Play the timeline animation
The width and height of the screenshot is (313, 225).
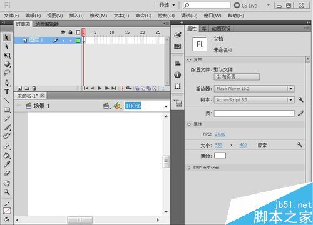pyautogui.click(x=100, y=88)
